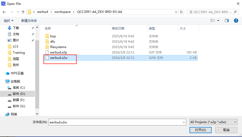Unpin 图片 using its pin icon

point(33,40)
